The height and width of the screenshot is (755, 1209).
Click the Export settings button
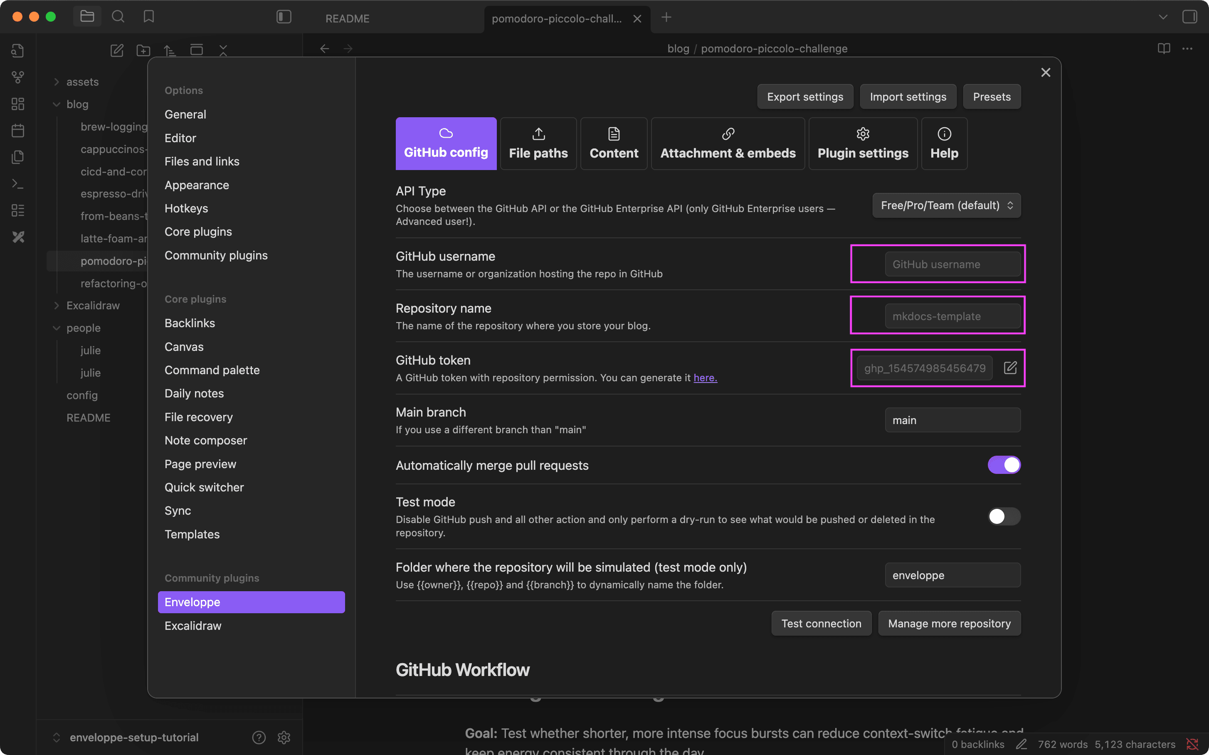(x=805, y=97)
